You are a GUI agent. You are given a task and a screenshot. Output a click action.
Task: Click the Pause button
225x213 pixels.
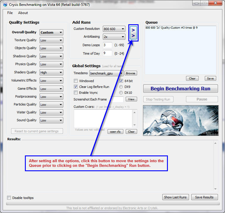(x=202, y=99)
